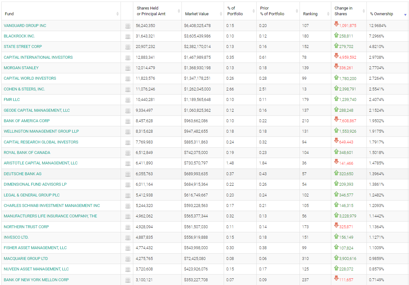
Task: Open grid icon in COHEN & STEERS row
Action: [x=128, y=89]
